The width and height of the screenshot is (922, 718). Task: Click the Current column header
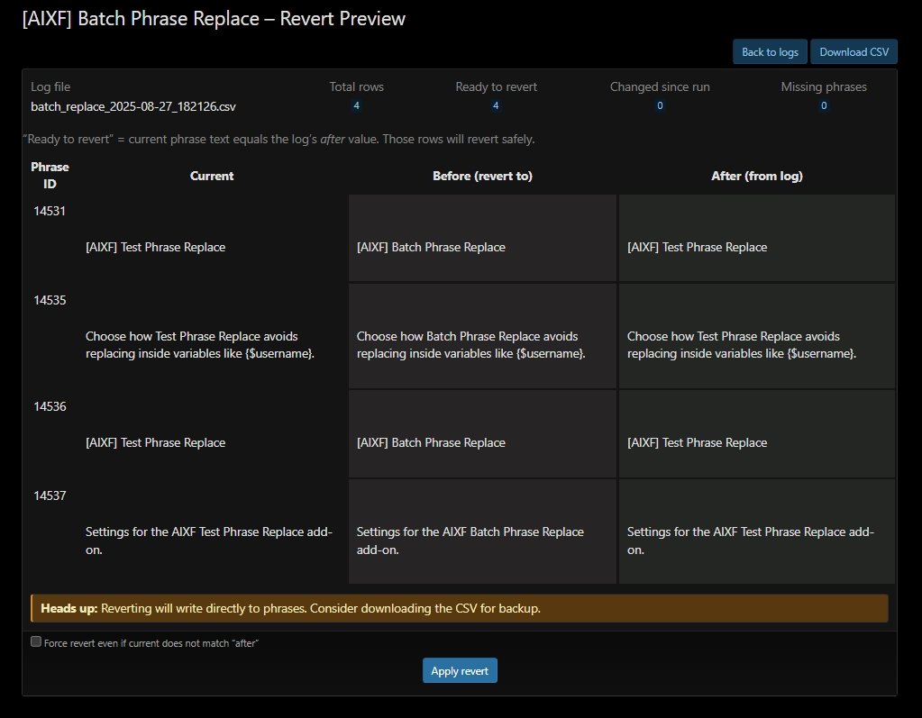point(212,176)
